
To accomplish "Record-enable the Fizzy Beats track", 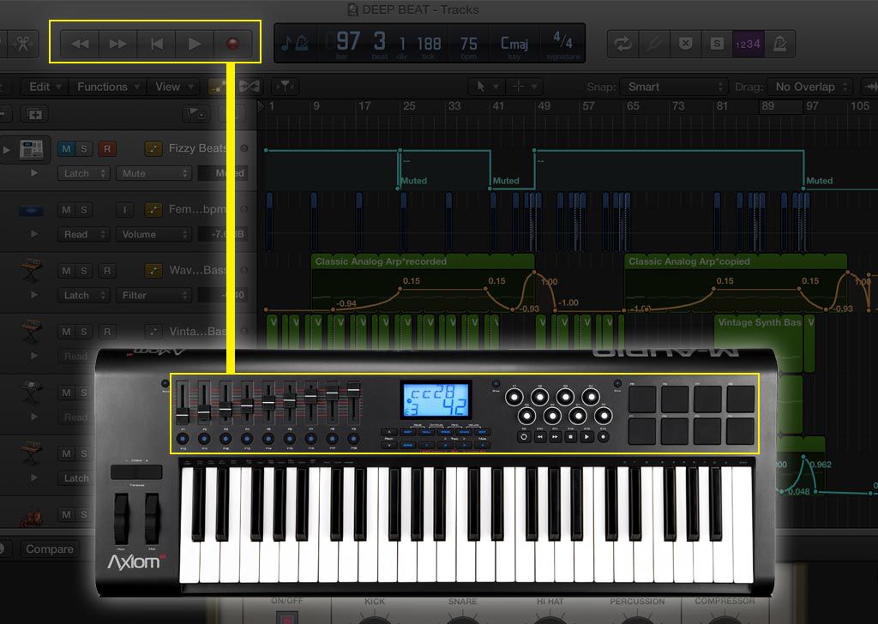I will point(107,149).
